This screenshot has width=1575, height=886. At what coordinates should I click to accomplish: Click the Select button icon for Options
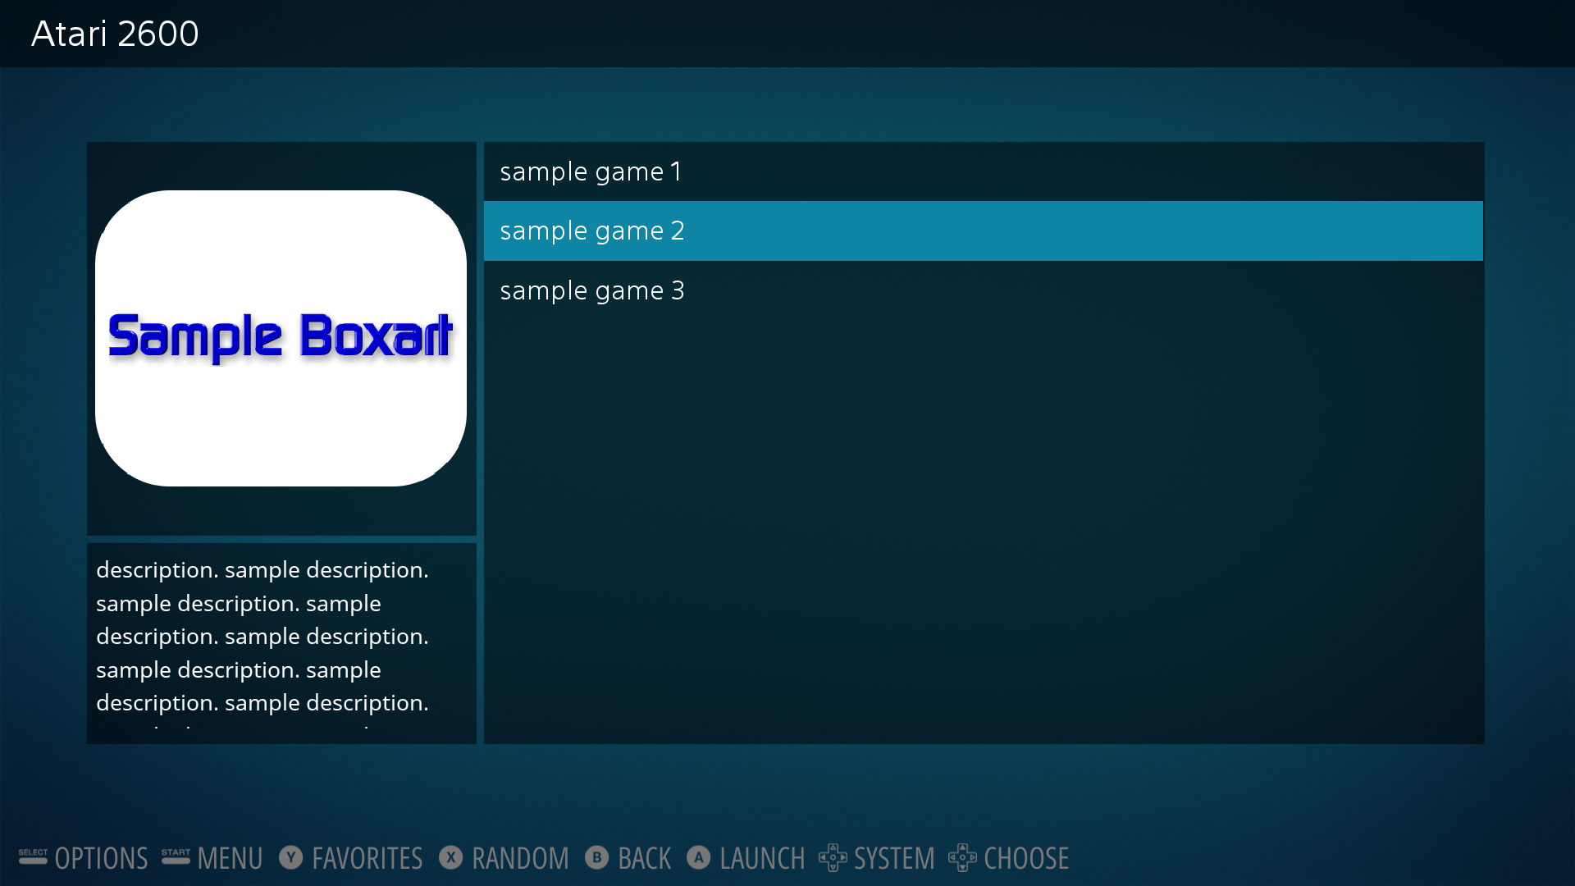(33, 856)
